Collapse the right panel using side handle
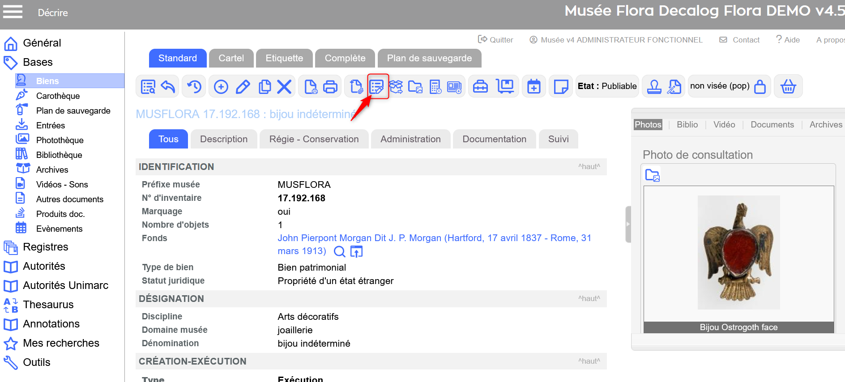The image size is (845, 382). tap(628, 224)
